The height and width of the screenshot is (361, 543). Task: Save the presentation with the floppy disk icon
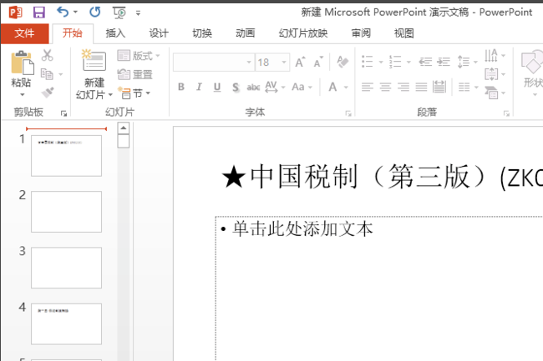coord(38,13)
